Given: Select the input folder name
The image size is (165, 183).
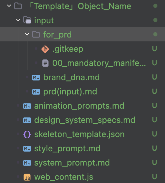Looking at the screenshot, I should (x=44, y=20).
